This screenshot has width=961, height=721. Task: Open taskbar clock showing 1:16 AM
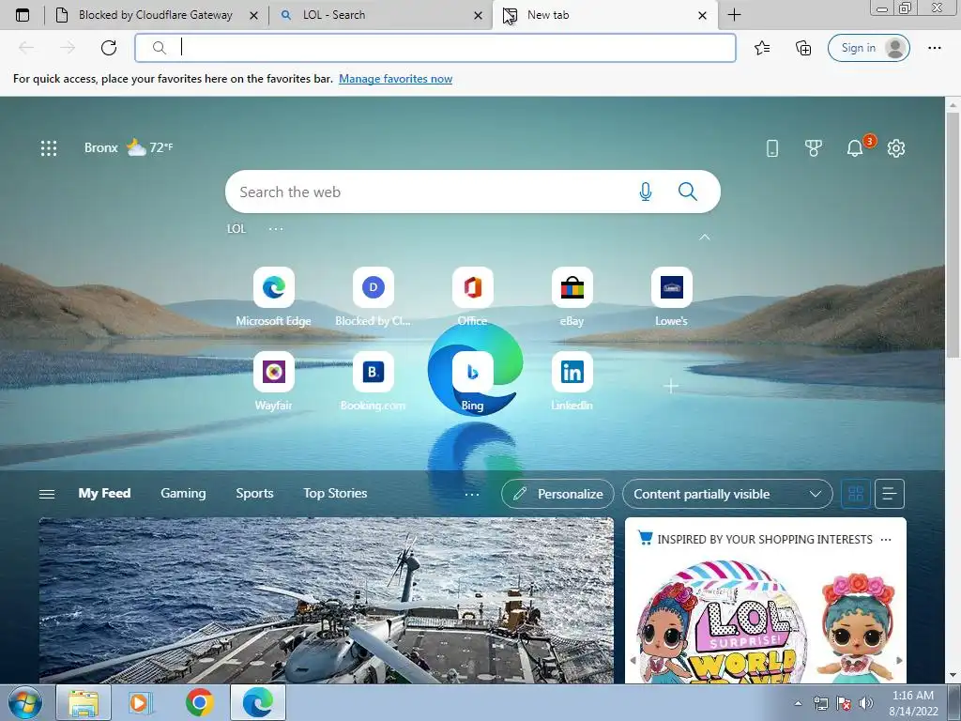coord(913,703)
